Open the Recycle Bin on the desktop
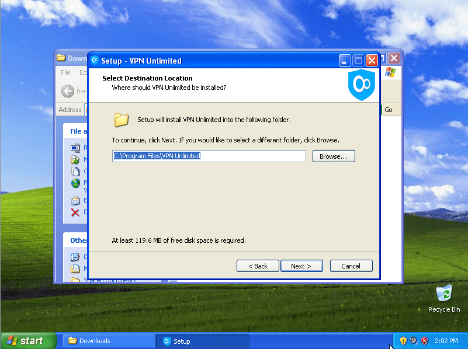This screenshot has width=468, height=349. click(444, 295)
